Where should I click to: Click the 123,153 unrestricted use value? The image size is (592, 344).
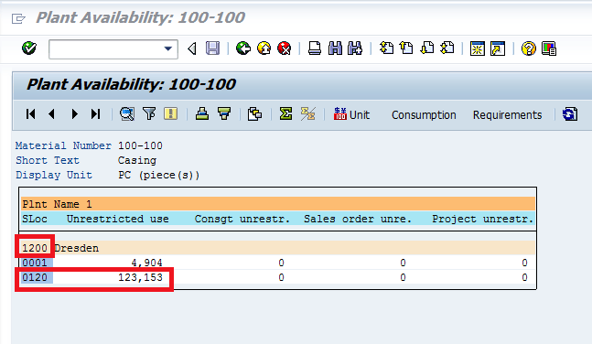[140, 277]
